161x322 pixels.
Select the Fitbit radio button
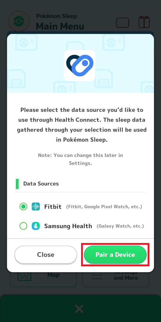pos(24,207)
